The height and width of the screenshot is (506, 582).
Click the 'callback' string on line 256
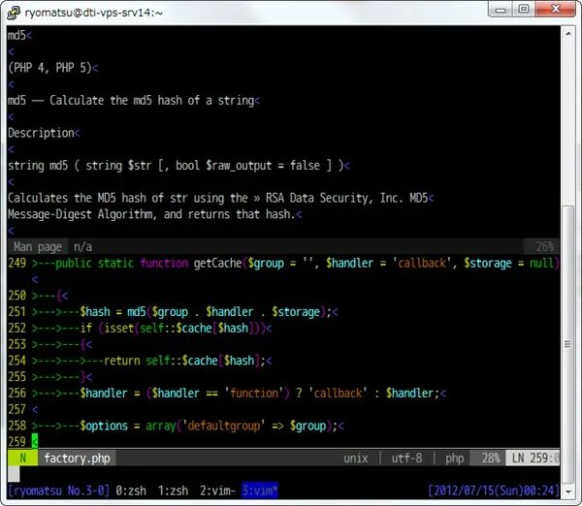click(x=338, y=393)
